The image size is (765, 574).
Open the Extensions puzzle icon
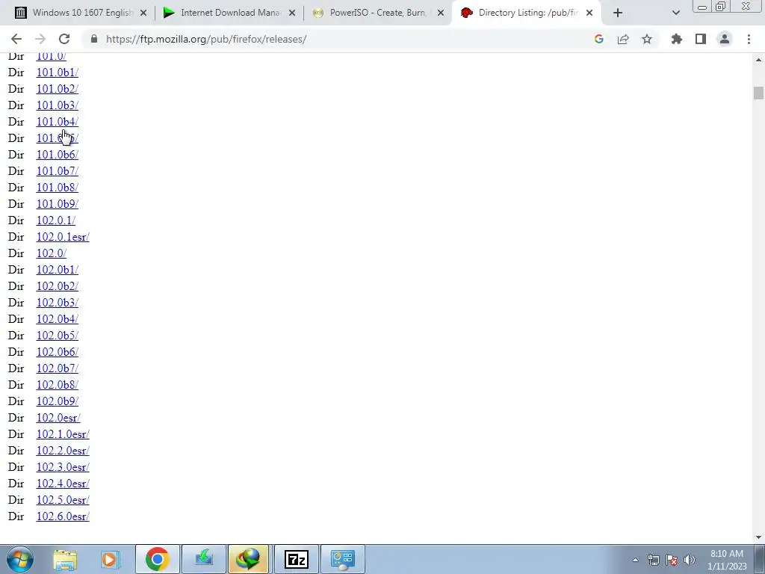point(677,39)
